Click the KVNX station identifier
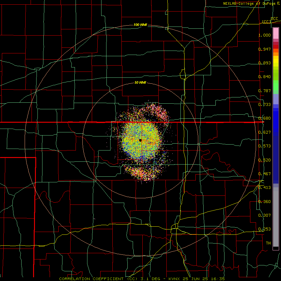281x281 pixels. coord(175,279)
